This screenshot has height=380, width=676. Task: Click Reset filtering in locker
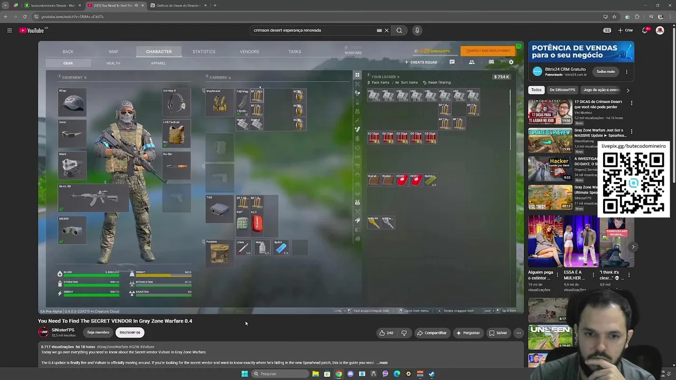pos(437,82)
